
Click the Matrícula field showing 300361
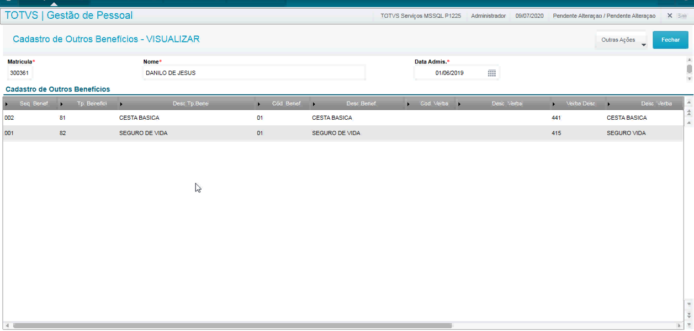pyautogui.click(x=20, y=73)
